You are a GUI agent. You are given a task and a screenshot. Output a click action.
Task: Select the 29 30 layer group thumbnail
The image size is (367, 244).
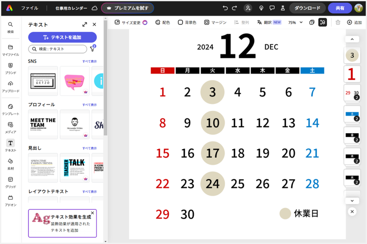pos(352,93)
